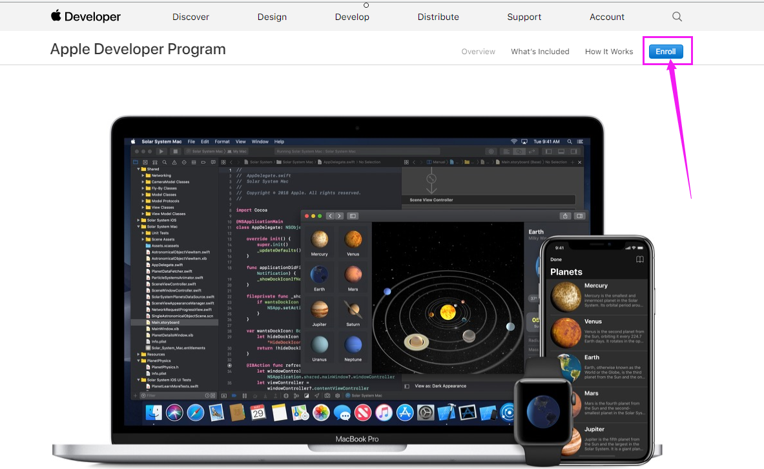Open the Support menu
This screenshot has width=764, height=469.
[524, 17]
